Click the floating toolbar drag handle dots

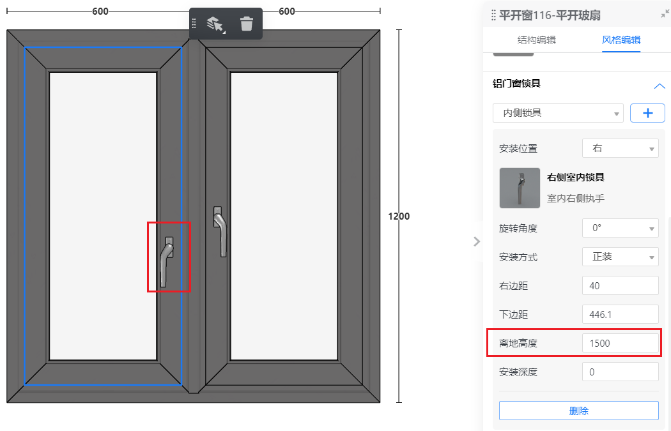(194, 24)
